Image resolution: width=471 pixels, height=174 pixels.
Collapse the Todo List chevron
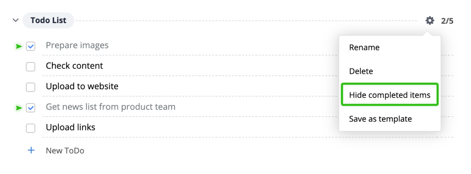point(15,20)
